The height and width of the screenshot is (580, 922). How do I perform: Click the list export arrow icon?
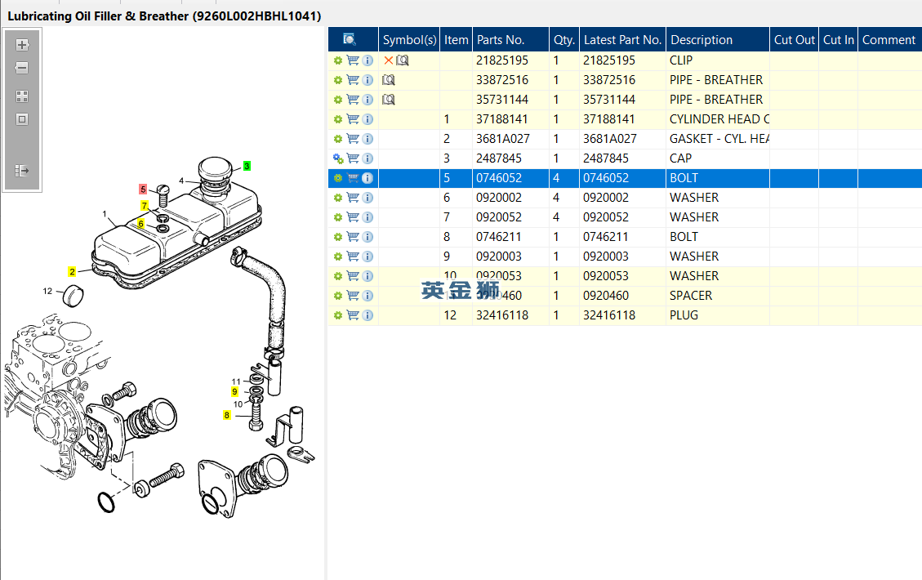pyautogui.click(x=22, y=171)
